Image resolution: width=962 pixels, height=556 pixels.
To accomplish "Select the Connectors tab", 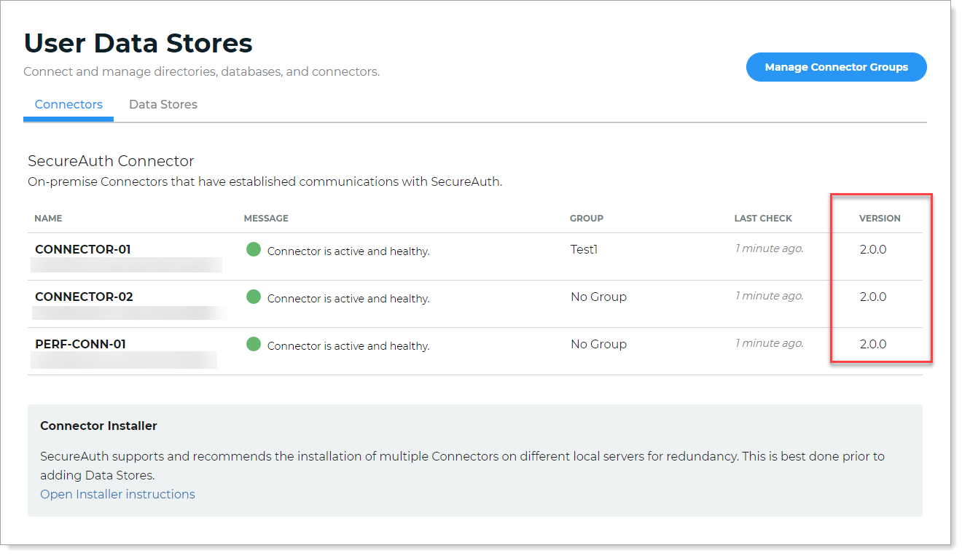I will 69,105.
